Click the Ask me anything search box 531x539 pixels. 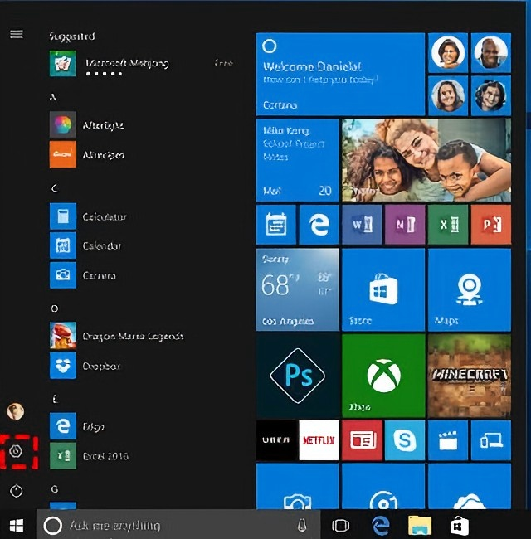[x=166, y=525]
